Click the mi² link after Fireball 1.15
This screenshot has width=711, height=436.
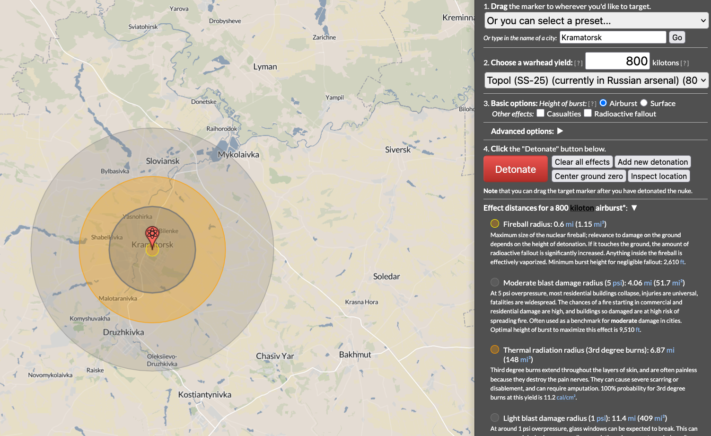tap(599, 224)
